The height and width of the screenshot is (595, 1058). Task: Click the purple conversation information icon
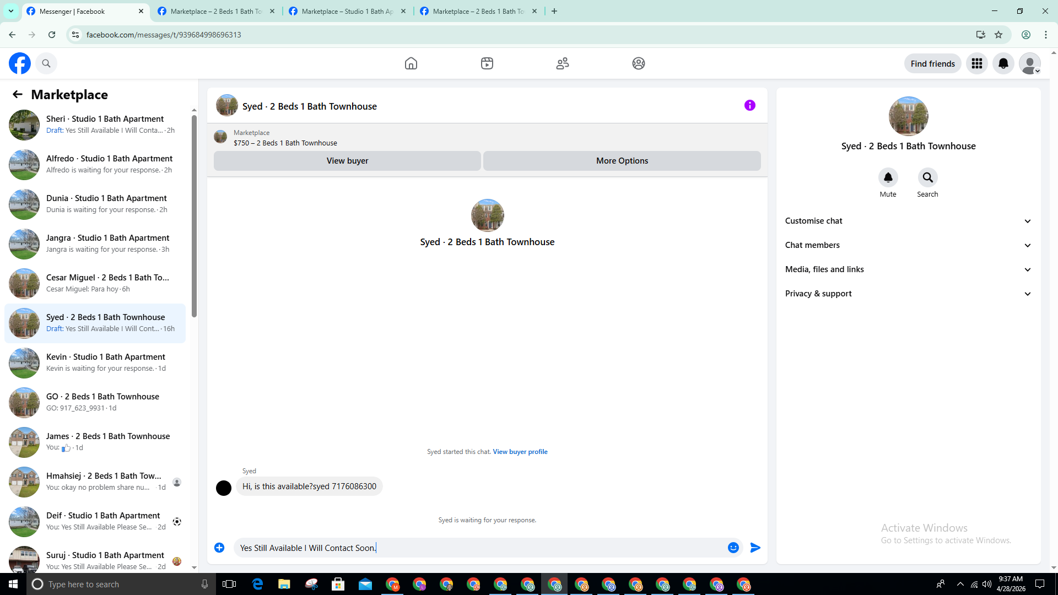pos(749,105)
